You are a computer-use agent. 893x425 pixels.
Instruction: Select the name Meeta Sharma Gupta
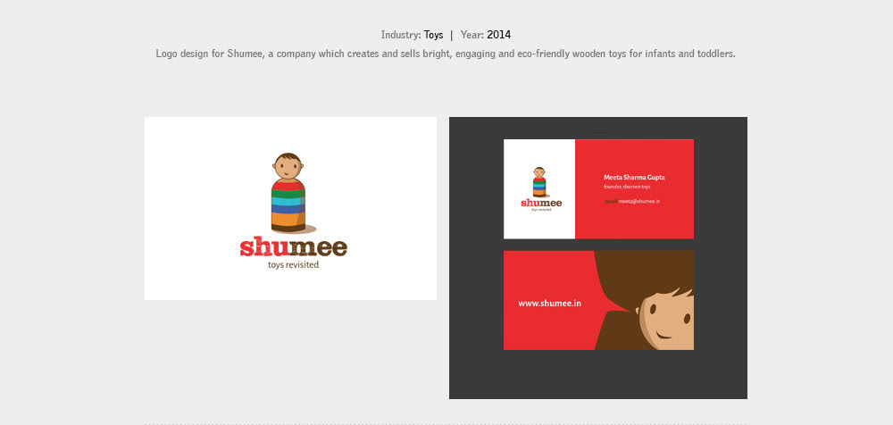(x=634, y=177)
